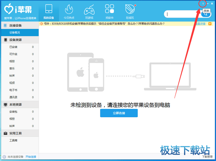The image size is (216, 161).
Task: Open 相册 under 设备资源
Action: coord(20,61)
